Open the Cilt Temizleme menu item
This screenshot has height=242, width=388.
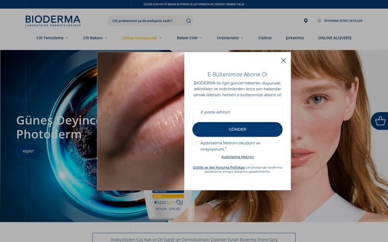pyautogui.click(x=50, y=38)
